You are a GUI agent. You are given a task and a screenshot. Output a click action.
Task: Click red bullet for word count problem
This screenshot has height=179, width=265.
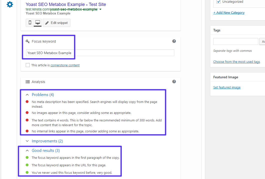[x=27, y=120]
